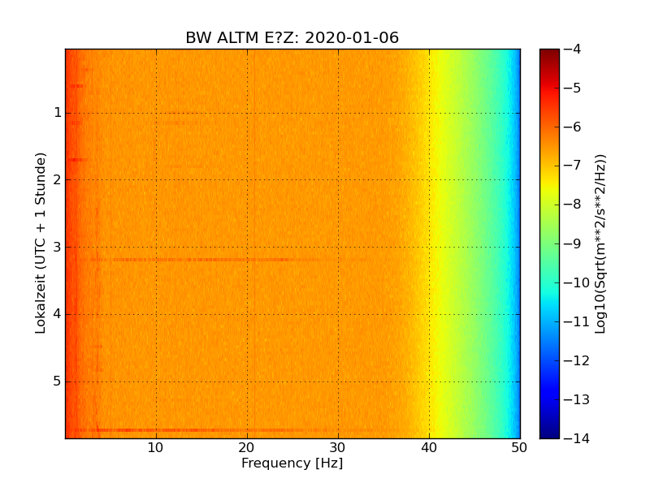Click the y-axis label Lokalzeit (UTC + 1 Stunde)
This screenshot has width=650, height=487.
click(x=40, y=243)
